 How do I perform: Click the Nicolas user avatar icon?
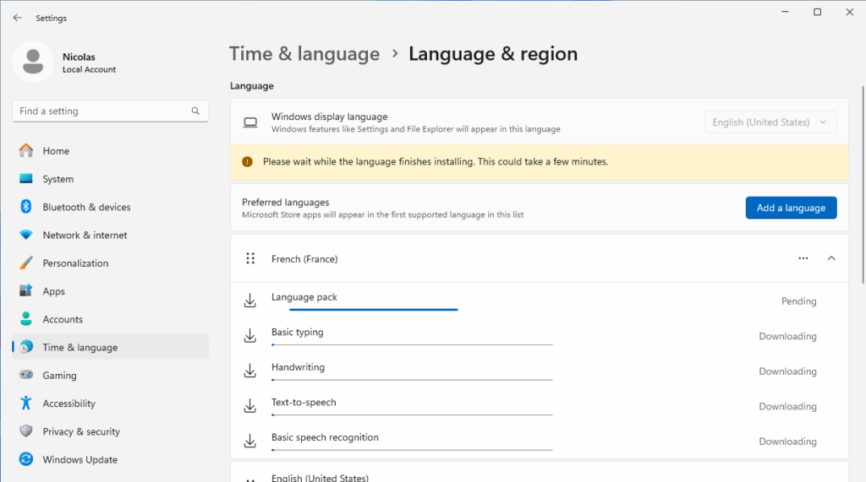pos(33,62)
